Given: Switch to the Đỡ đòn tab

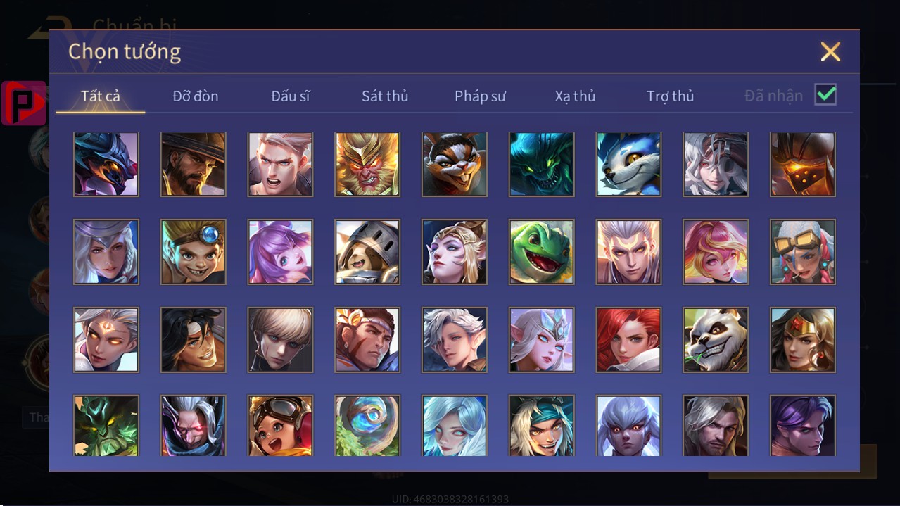Looking at the screenshot, I should tap(196, 96).
